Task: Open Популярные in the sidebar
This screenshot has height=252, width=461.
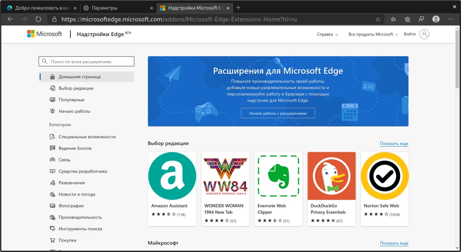Action: pyautogui.click(x=86, y=100)
